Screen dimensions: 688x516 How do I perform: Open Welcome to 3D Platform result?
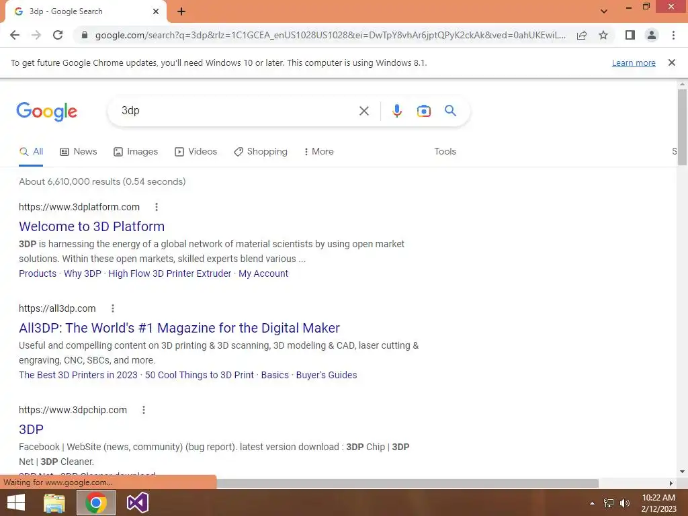pos(91,226)
